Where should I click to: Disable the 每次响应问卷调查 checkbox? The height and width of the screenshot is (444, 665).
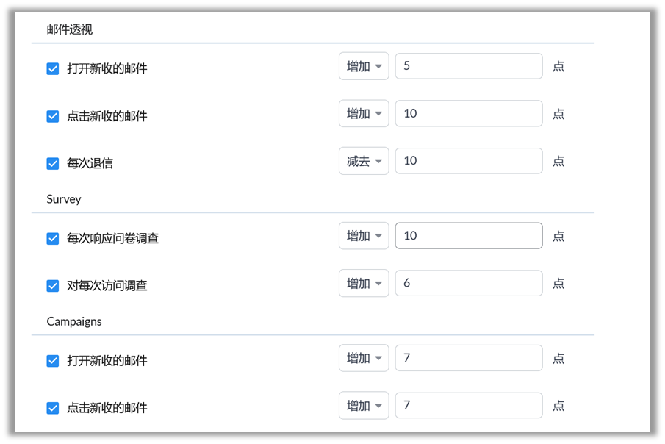point(53,239)
